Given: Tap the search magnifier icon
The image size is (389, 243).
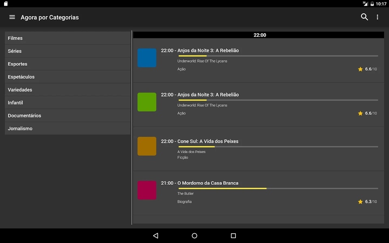Looking at the screenshot, I should coord(364,17).
